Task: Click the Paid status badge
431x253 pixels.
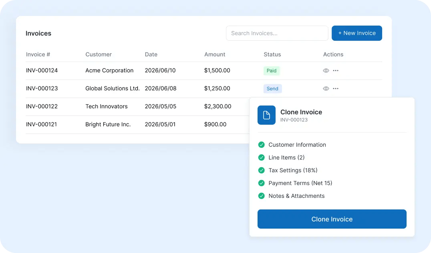Action: (x=271, y=70)
